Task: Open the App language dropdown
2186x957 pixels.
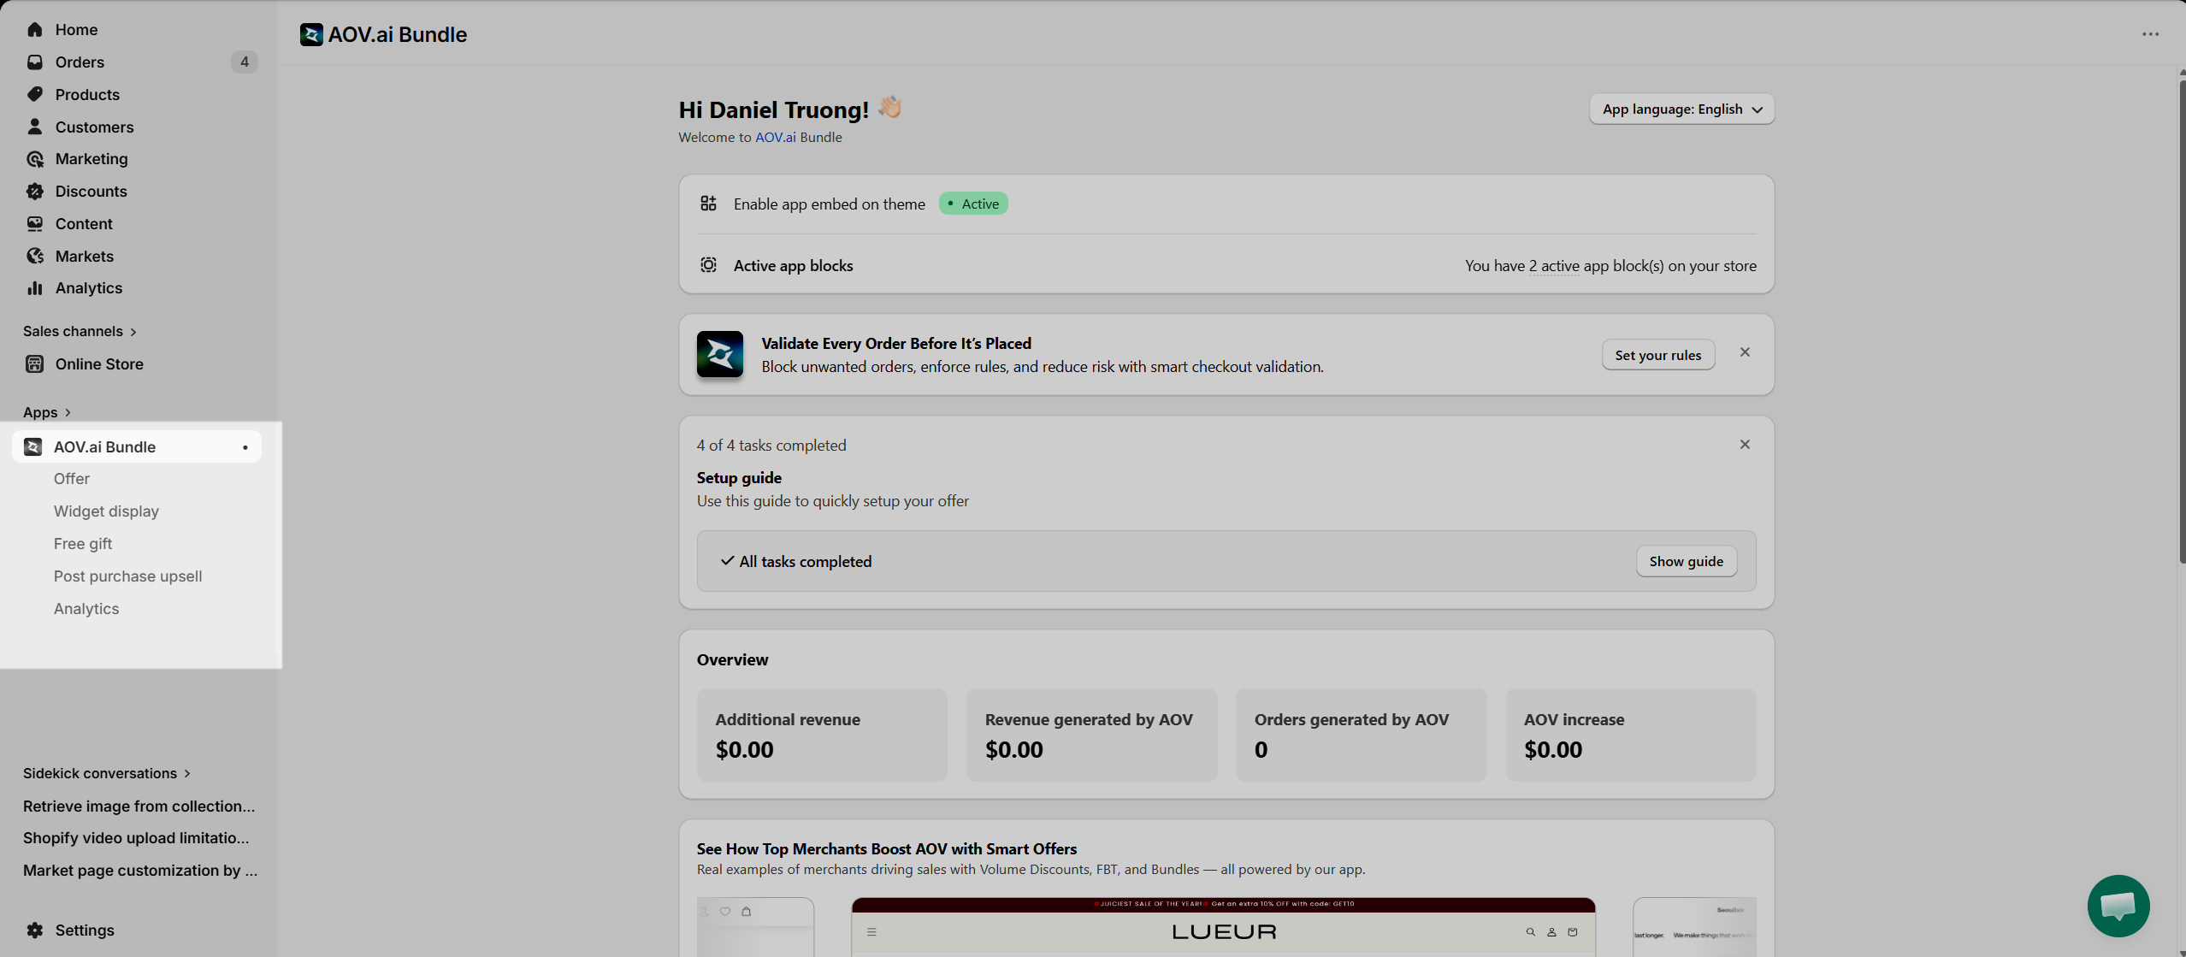Action: pos(1681,109)
